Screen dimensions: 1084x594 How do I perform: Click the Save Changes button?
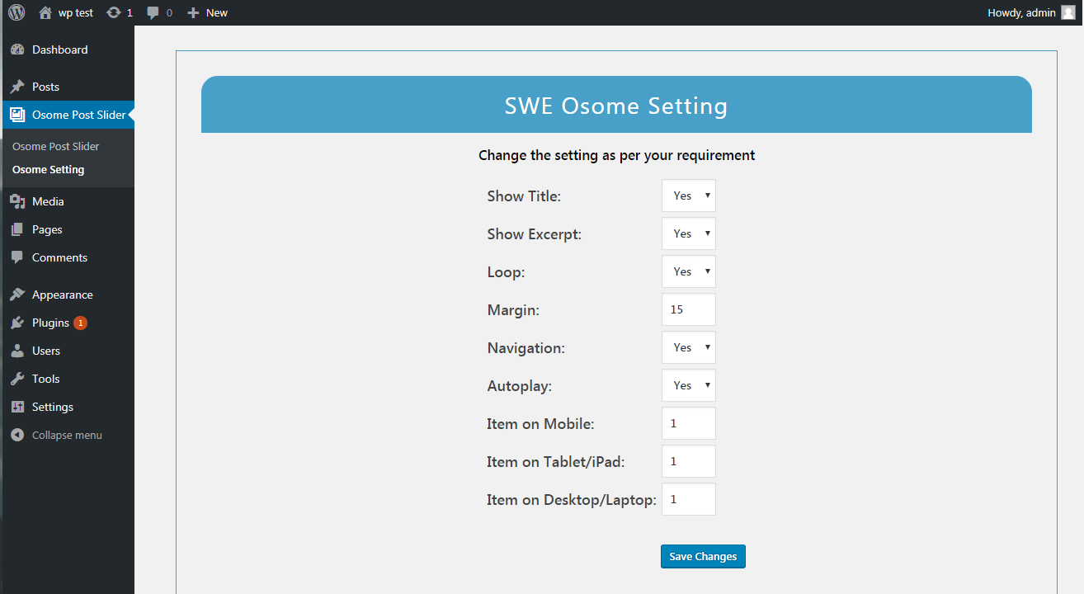703,557
